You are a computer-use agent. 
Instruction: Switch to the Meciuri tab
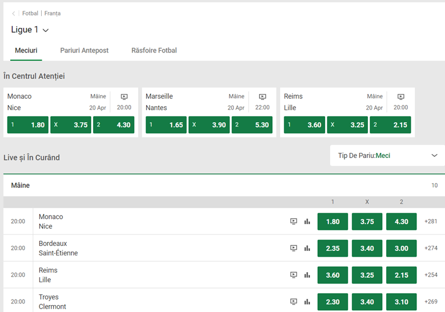pyautogui.click(x=26, y=51)
